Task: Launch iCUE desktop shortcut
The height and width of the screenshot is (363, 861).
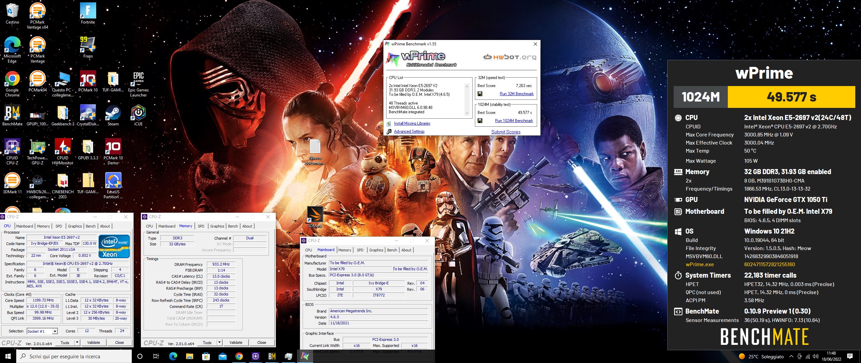Action: tap(138, 115)
